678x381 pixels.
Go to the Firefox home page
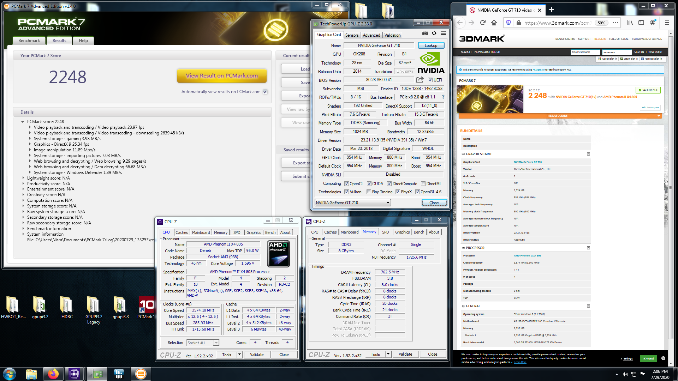(x=494, y=23)
